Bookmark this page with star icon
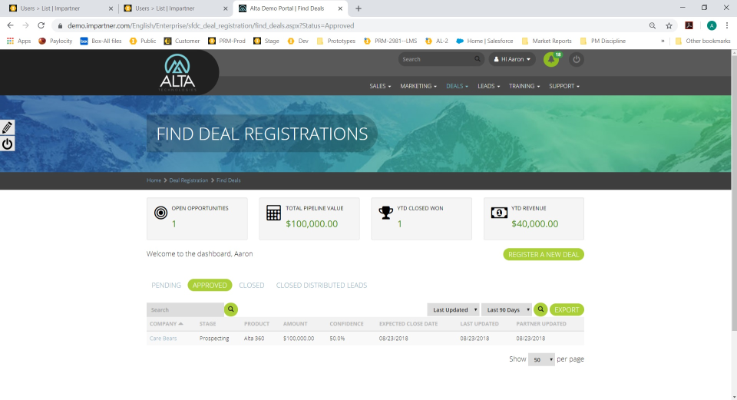Viewport: 737px width, 400px height. tap(669, 26)
